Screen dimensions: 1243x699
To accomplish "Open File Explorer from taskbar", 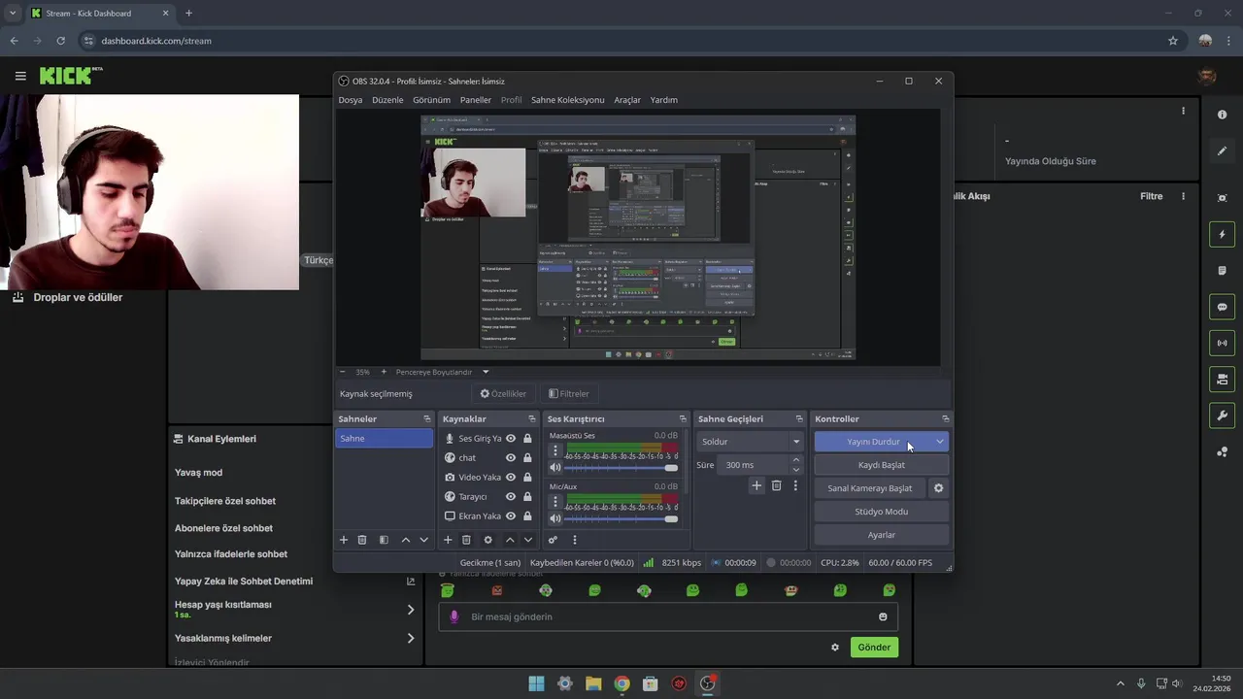I will tap(593, 683).
